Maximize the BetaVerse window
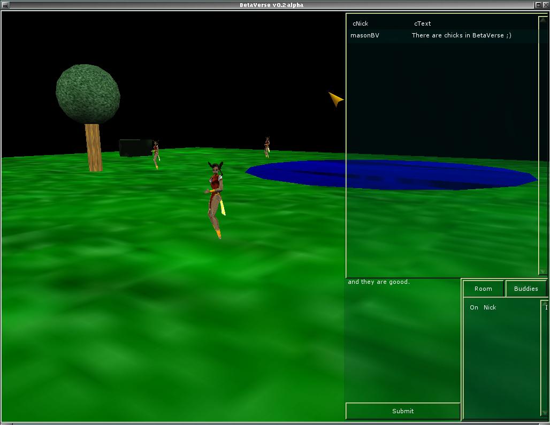The width and height of the screenshot is (550, 425). tap(538, 5)
